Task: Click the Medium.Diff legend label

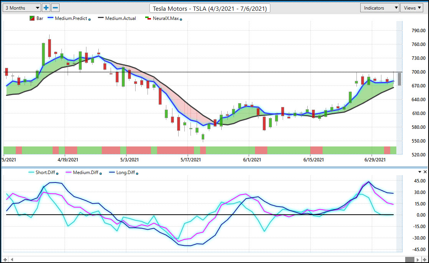Action: [x=86, y=172]
